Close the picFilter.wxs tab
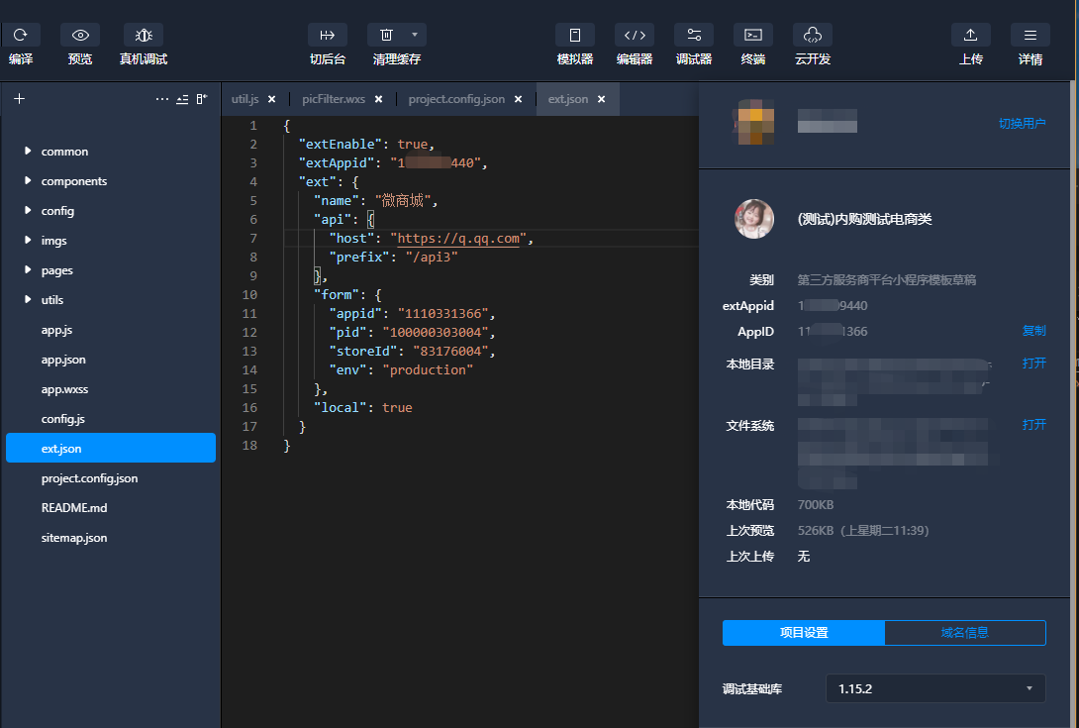This screenshot has width=1079, height=728. [x=378, y=99]
